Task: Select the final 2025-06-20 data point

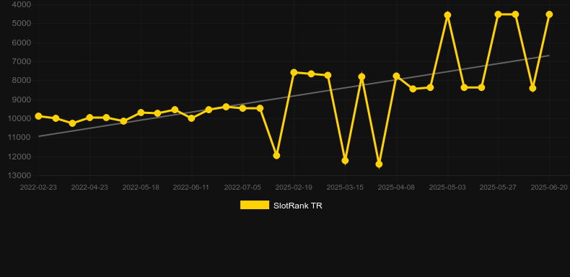Action: (549, 14)
